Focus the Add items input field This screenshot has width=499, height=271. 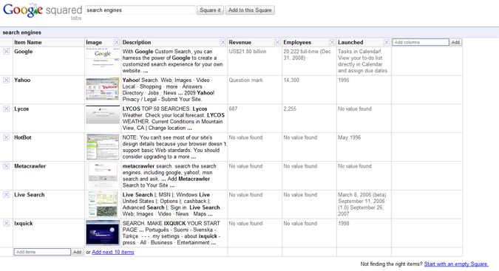point(42,252)
